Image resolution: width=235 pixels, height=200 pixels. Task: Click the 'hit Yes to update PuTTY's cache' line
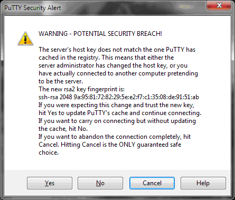(x=120, y=113)
